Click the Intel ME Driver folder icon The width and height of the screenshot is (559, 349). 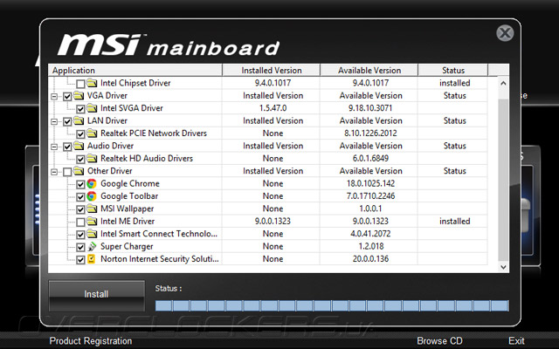click(x=92, y=221)
